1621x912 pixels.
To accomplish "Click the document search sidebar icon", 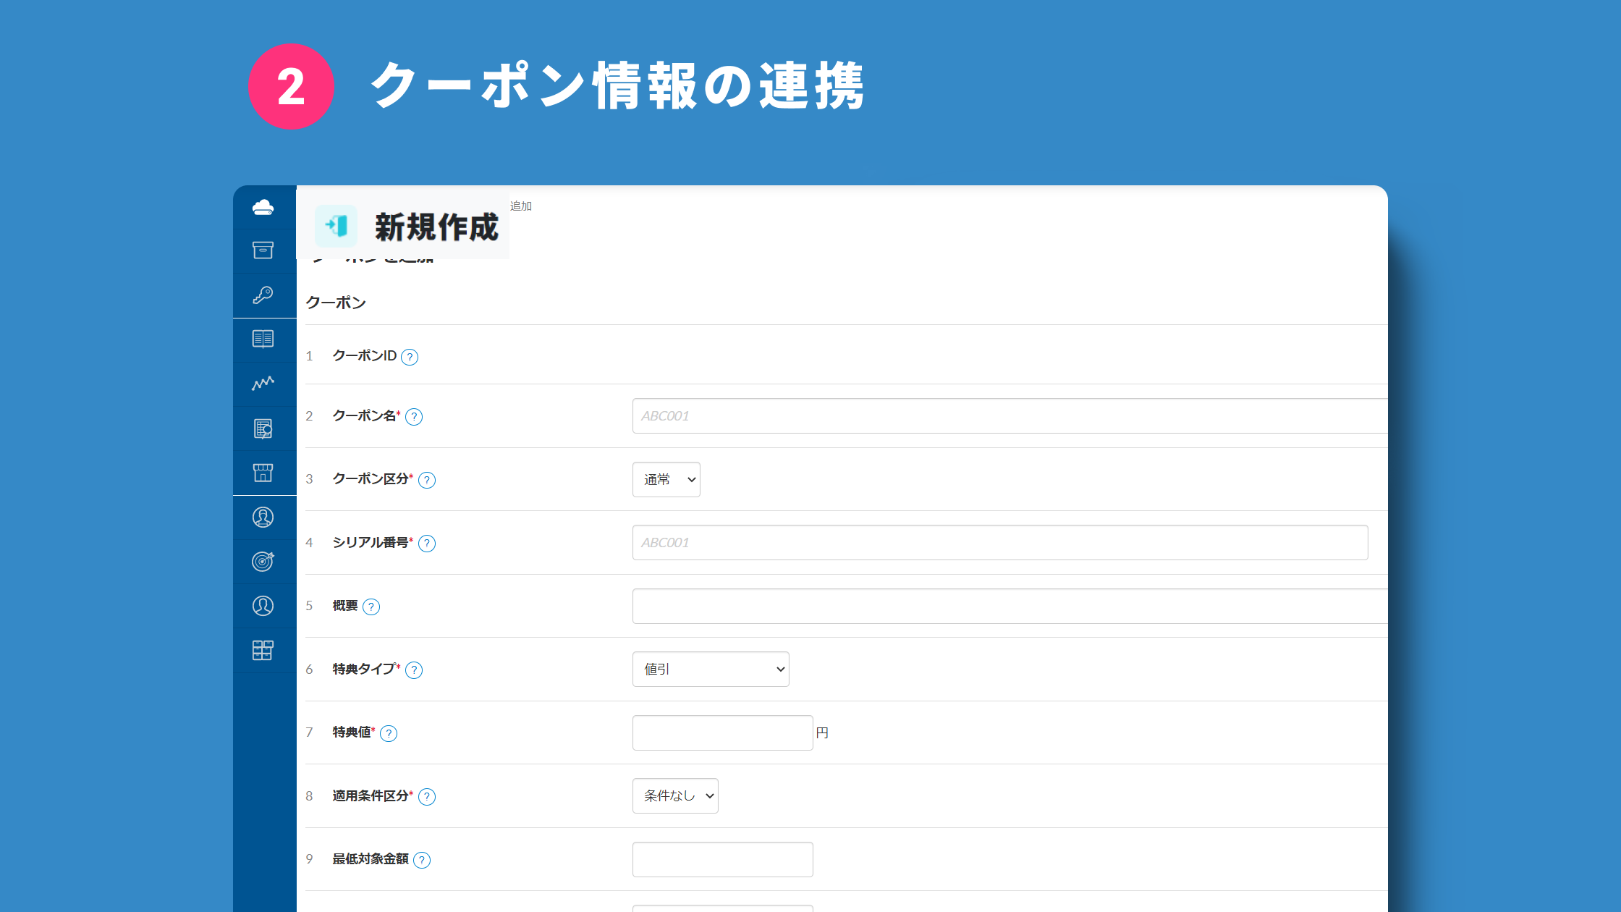I will (263, 428).
